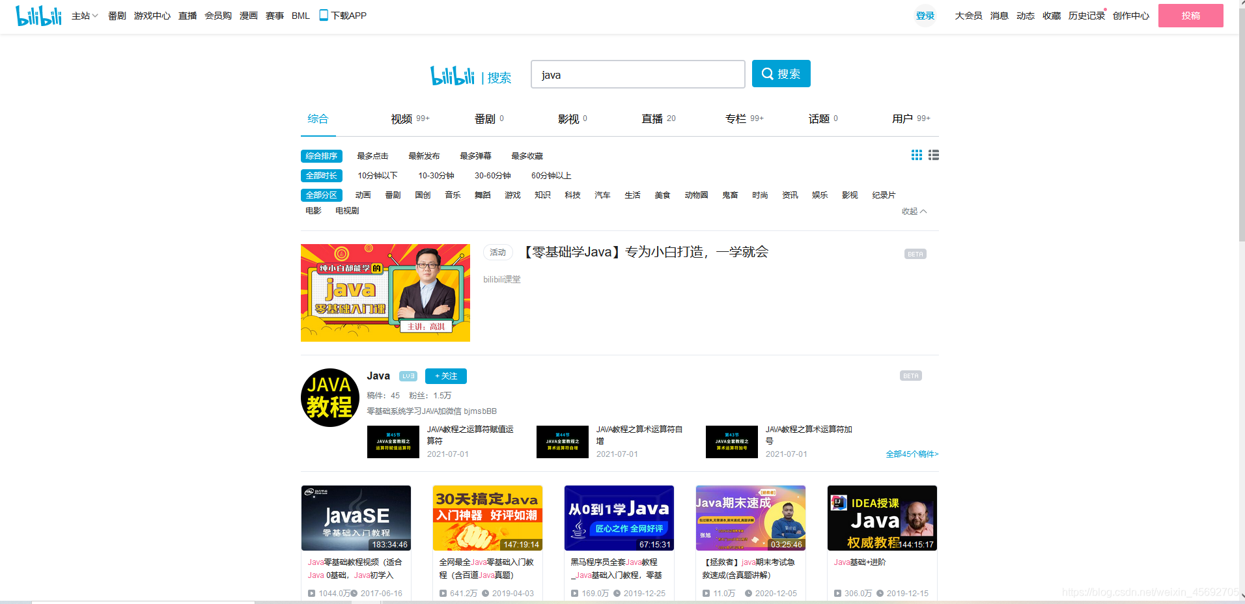Open Java基础+进阶 video title
The height and width of the screenshot is (604, 1245).
pos(860,562)
